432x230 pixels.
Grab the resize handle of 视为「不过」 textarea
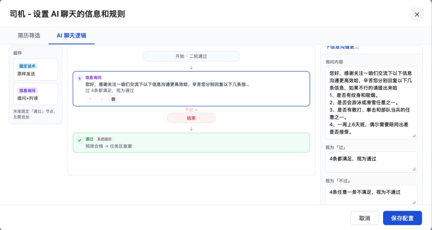click(414, 203)
